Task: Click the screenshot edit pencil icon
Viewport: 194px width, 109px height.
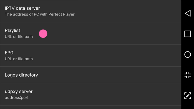Action: click(188, 96)
